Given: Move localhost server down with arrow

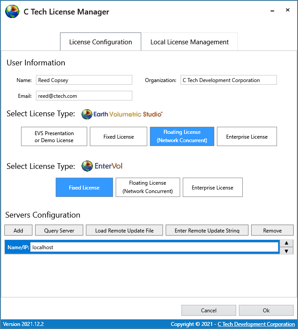Looking at the screenshot, I should coord(287,251).
